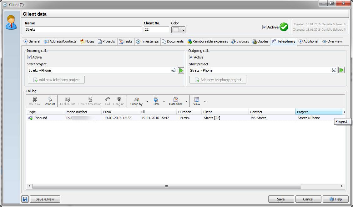Switch to the Invoices tab
This screenshot has width=353, height=207.
(x=240, y=41)
